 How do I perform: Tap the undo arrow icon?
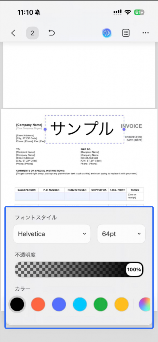click(51, 33)
